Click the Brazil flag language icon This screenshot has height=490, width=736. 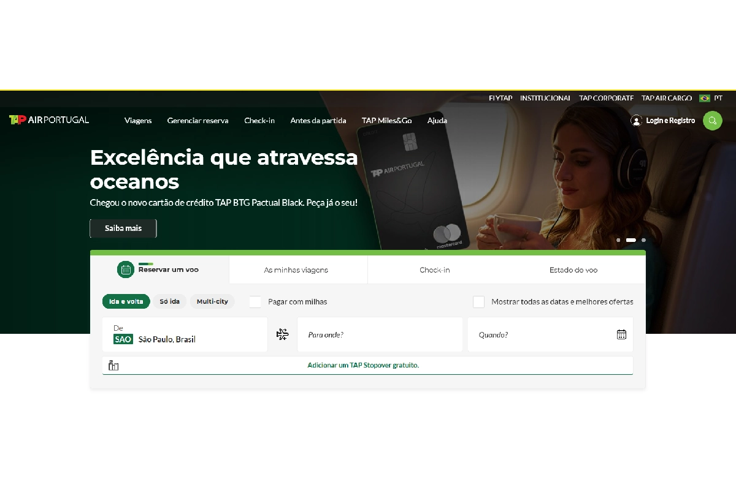coord(705,98)
